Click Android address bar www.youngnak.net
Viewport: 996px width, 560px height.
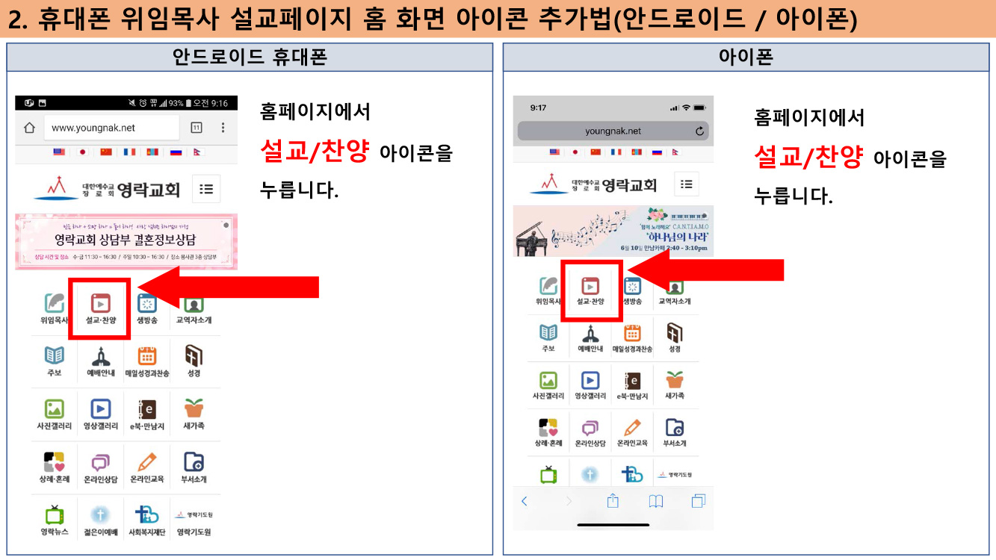pos(112,128)
